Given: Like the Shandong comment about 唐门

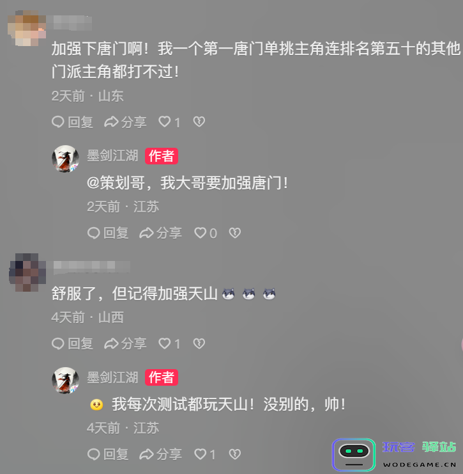Looking at the screenshot, I should pyautogui.click(x=169, y=122).
